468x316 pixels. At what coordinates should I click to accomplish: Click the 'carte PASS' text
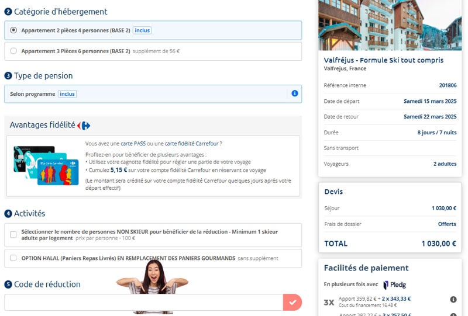tap(133, 144)
